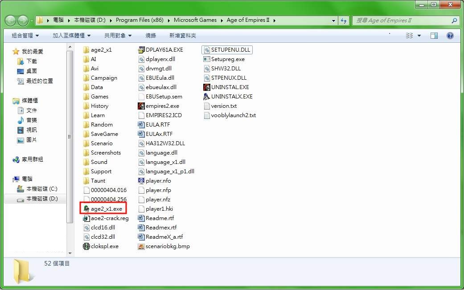Open the Campaign folder icon

click(x=86, y=78)
